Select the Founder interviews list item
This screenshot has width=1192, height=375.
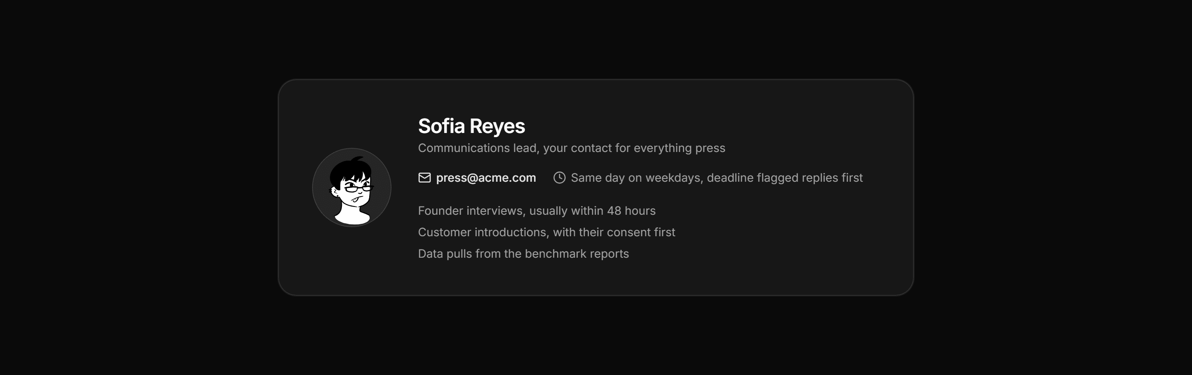537,211
